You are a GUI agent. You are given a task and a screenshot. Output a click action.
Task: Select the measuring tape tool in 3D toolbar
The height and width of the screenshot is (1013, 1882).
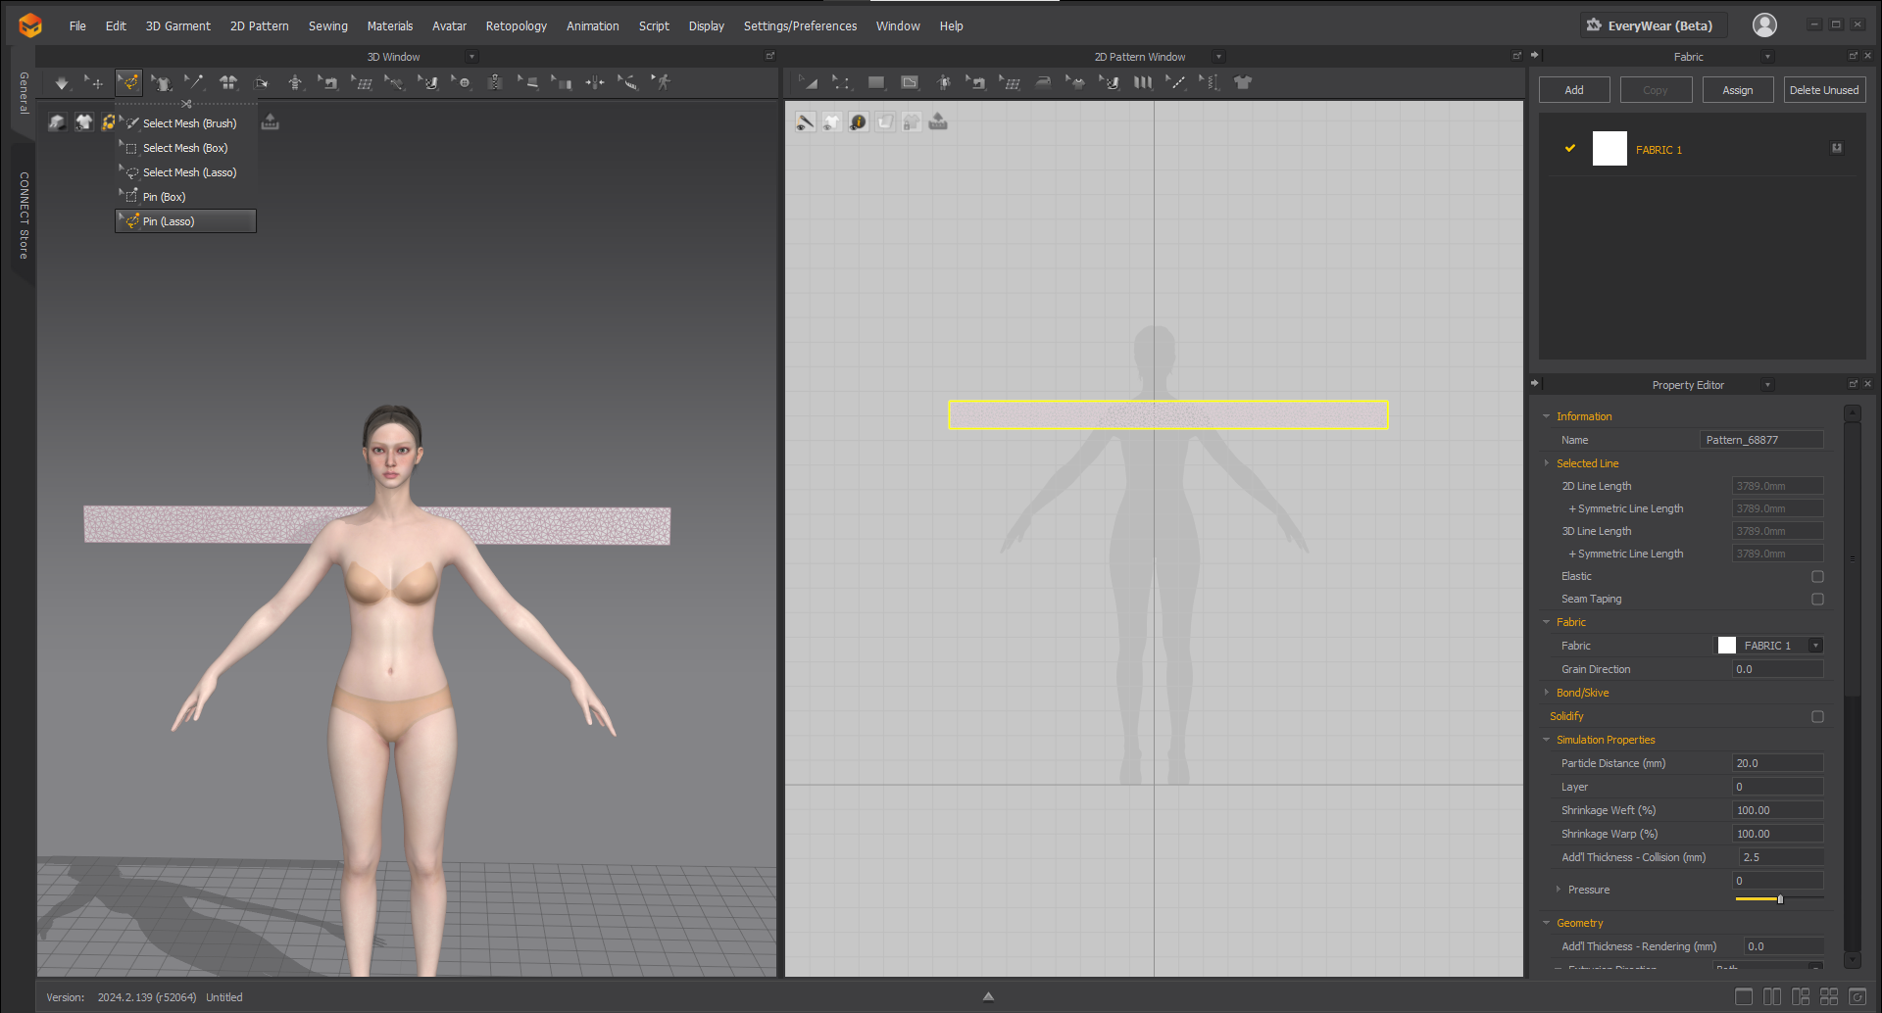pyautogui.click(x=627, y=83)
